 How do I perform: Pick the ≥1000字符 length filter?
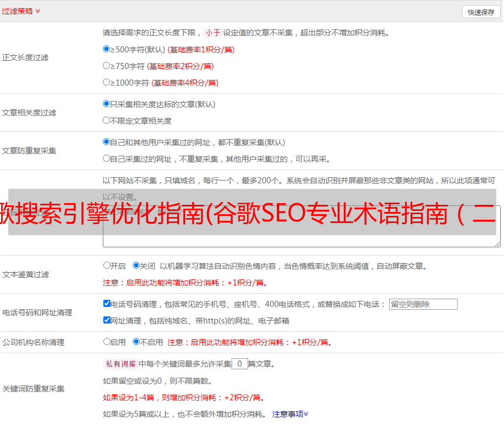click(x=107, y=82)
